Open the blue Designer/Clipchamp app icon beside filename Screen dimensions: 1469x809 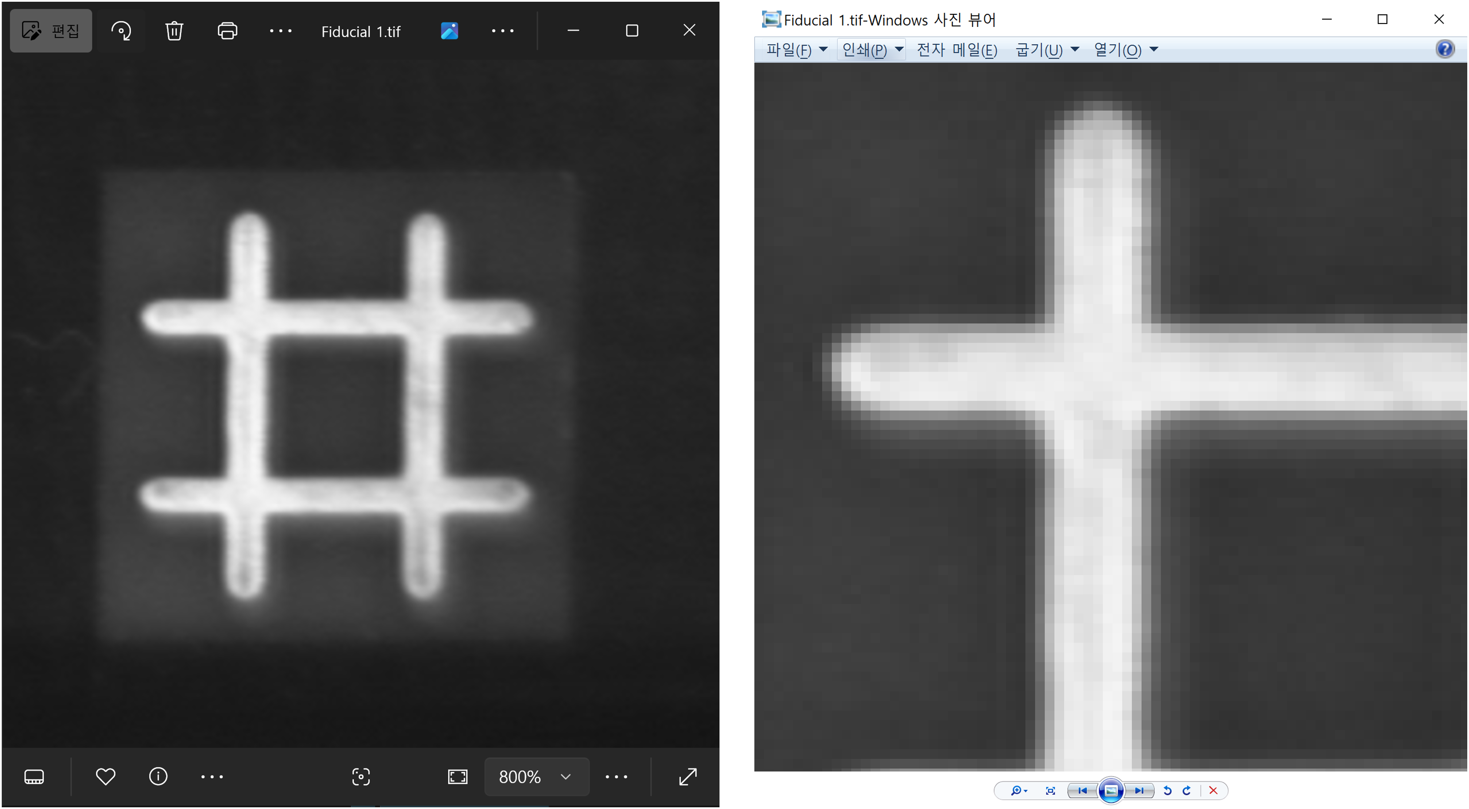450,31
